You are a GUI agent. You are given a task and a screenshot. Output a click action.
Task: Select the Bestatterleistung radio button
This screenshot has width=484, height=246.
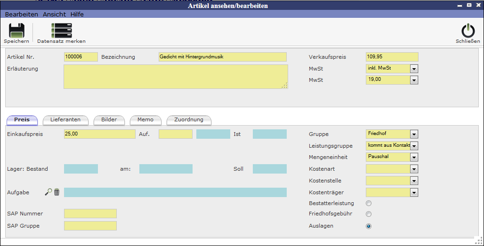[369, 203]
